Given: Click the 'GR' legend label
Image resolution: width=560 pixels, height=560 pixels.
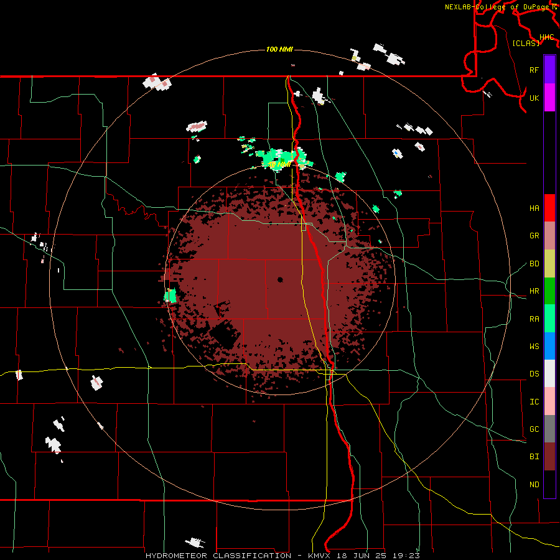Looking at the screenshot, I should coord(534,236).
